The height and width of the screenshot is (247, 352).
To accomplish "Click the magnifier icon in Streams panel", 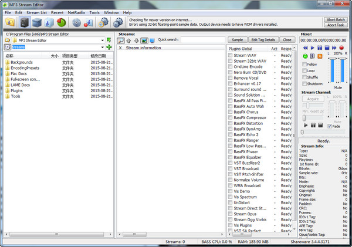I will point(121,40).
